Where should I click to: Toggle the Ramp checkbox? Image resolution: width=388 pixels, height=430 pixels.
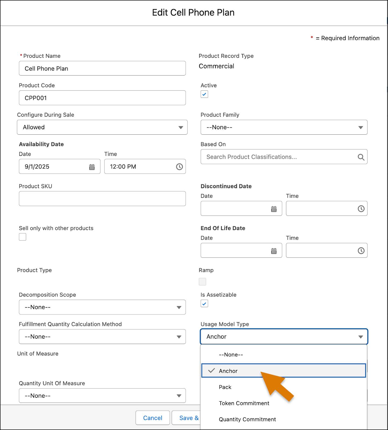pyautogui.click(x=202, y=282)
